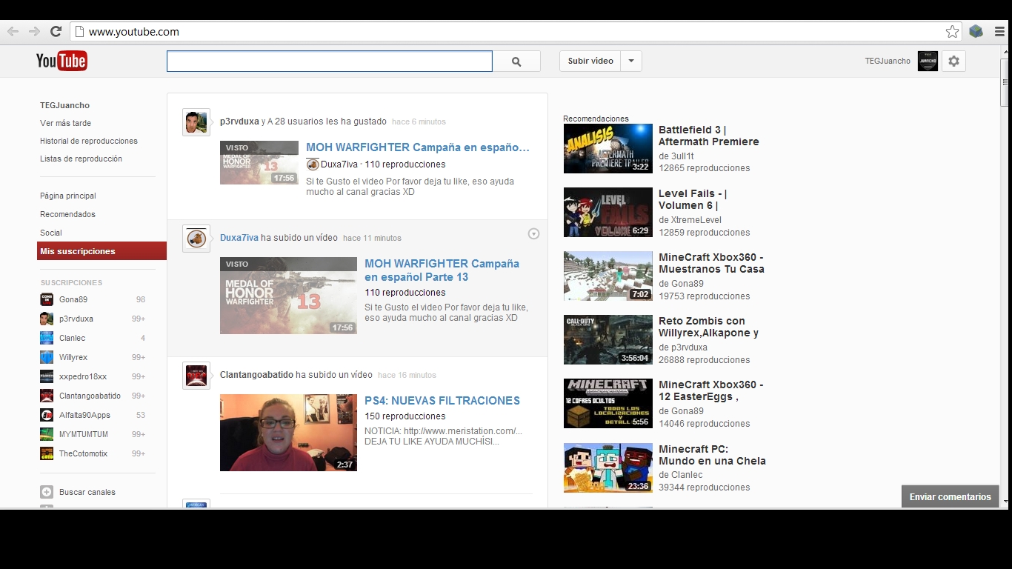Click MYMTUMTUM channel icon in sidebar
The height and width of the screenshot is (569, 1012).
[x=47, y=434]
